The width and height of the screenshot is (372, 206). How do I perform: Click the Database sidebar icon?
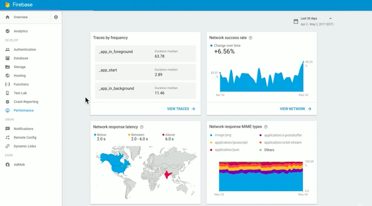[x=7, y=58]
